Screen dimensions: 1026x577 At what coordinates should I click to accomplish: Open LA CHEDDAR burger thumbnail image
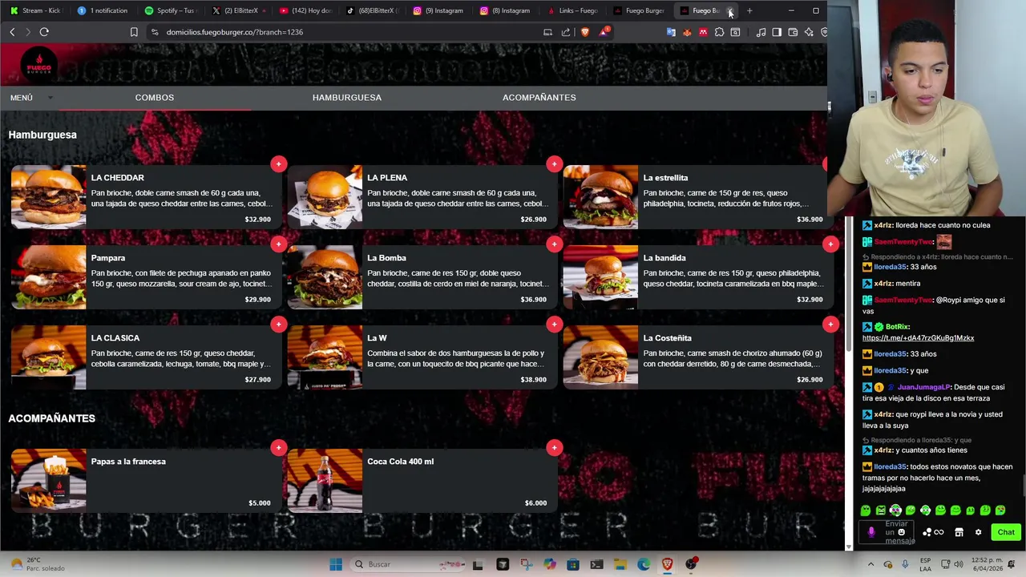click(49, 197)
